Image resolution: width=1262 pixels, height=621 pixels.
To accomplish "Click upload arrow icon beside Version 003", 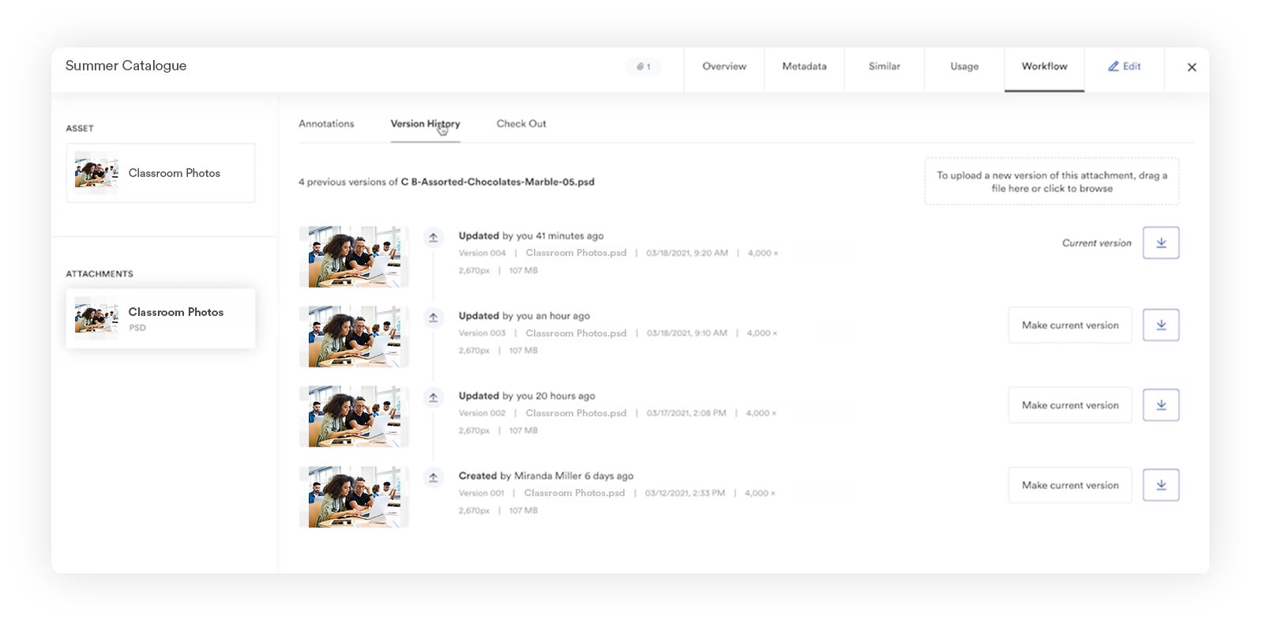I will [x=433, y=318].
